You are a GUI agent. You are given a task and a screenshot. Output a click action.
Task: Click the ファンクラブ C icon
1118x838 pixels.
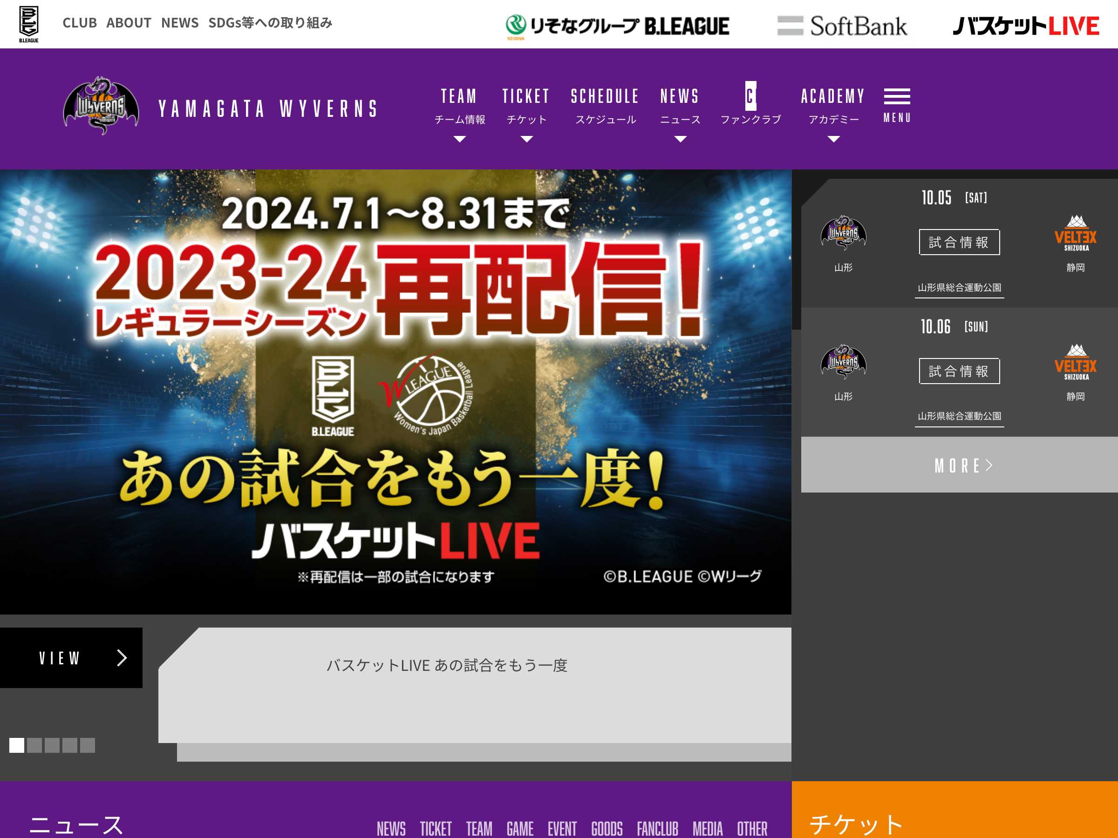pyautogui.click(x=751, y=96)
